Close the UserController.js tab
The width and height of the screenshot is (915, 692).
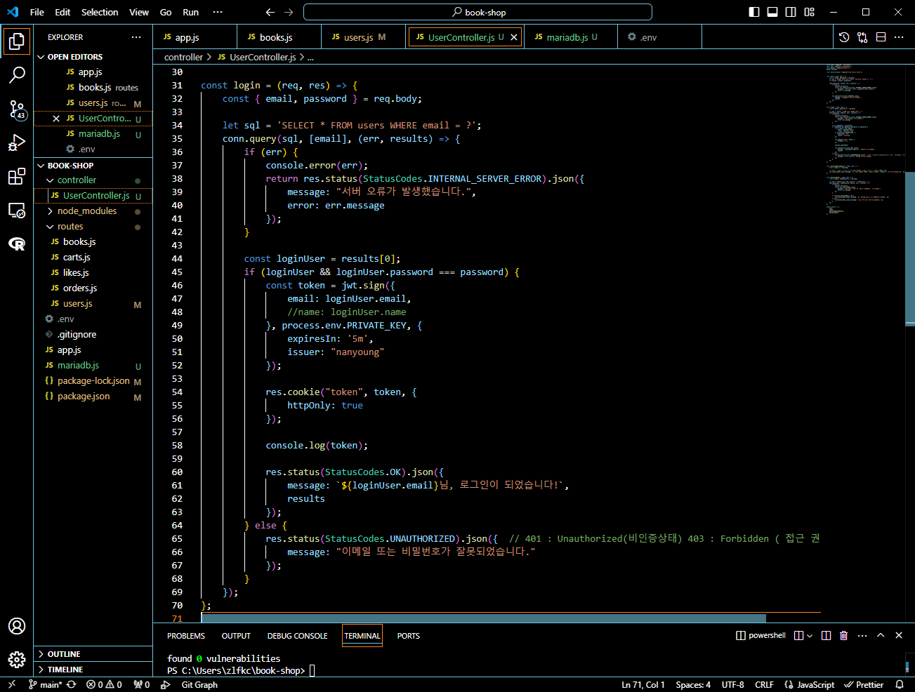pyautogui.click(x=514, y=37)
